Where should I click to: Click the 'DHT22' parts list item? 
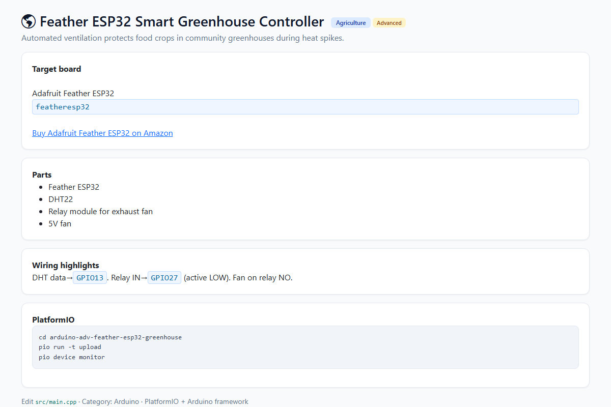tap(61, 199)
